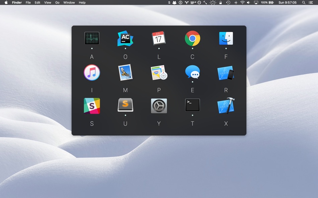The image size is (318, 198).
Task: Click the shortcut letter M label
Action: pyautogui.click(x=125, y=90)
